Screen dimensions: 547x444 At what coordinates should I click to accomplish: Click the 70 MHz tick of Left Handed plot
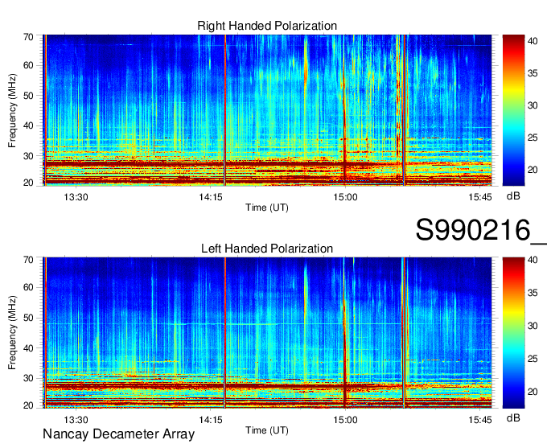pyautogui.click(x=28, y=260)
